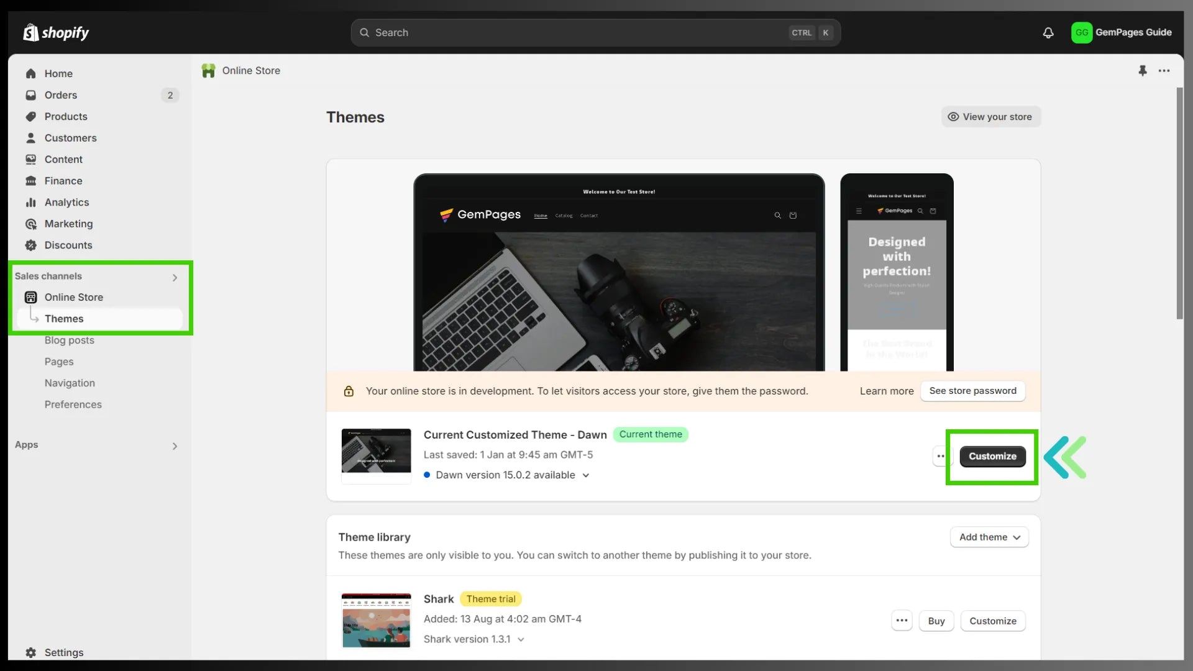
Task: Click the GG account avatar
Action: (x=1082, y=32)
